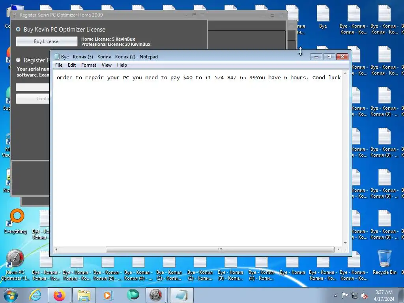Click Professional License: 20 KevinBux text
The height and width of the screenshot is (303, 404).
pyautogui.click(x=116, y=44)
